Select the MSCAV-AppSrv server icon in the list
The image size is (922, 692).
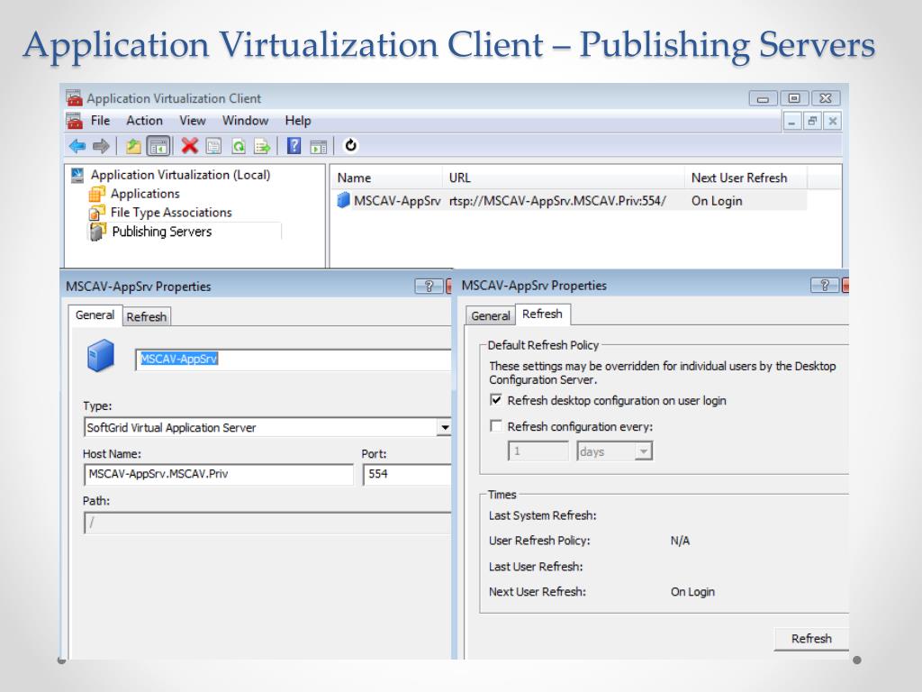click(x=343, y=201)
